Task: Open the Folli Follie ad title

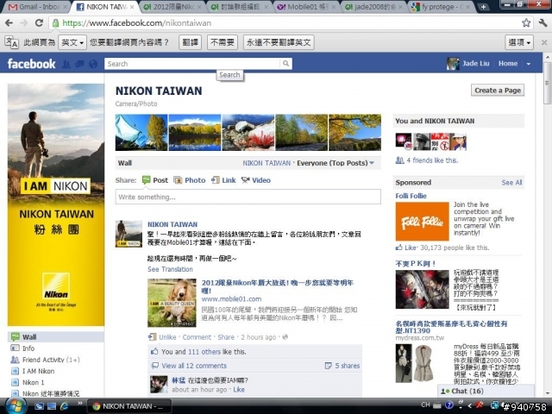Action: (x=411, y=196)
